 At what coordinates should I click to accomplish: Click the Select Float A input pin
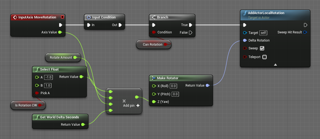pos(37,77)
